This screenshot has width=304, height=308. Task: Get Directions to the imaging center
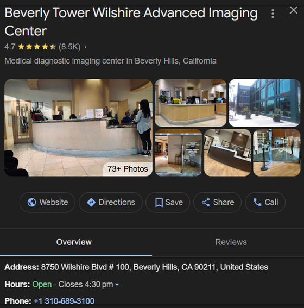coord(111,202)
